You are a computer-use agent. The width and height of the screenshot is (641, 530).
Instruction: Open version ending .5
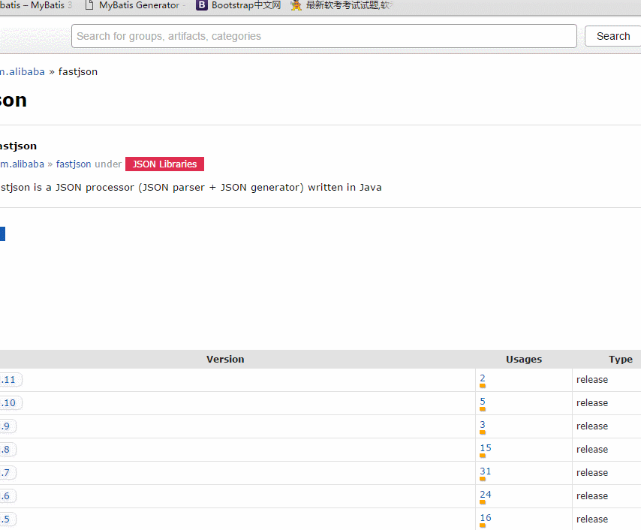click(8, 519)
